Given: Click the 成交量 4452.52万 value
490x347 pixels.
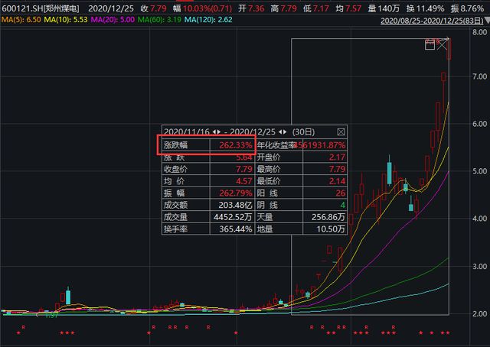Looking at the screenshot, I should point(233,217).
